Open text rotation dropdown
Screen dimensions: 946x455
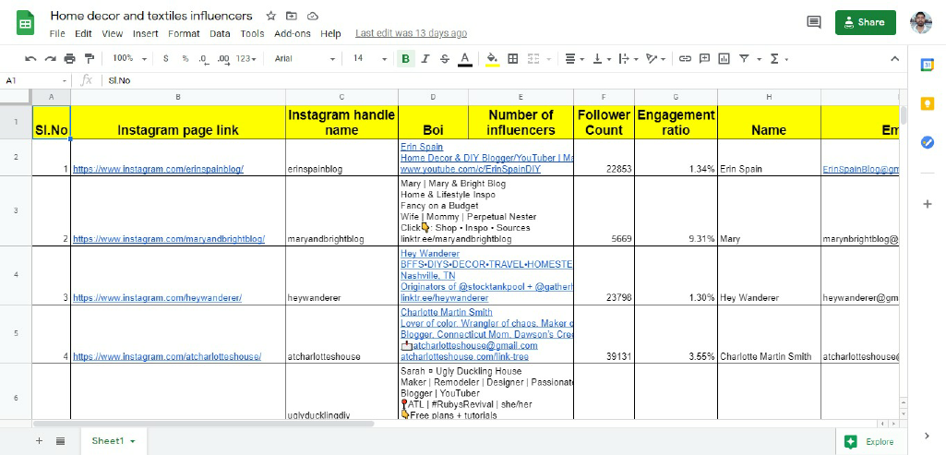pos(655,58)
